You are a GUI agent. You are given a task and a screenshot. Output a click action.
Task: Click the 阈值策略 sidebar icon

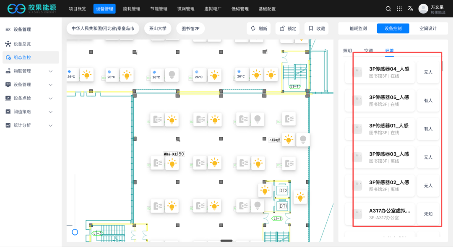(x=8, y=112)
